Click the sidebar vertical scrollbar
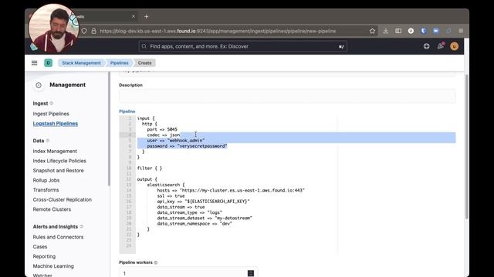The width and height of the screenshot is (494, 277). pyautogui.click(x=109, y=129)
